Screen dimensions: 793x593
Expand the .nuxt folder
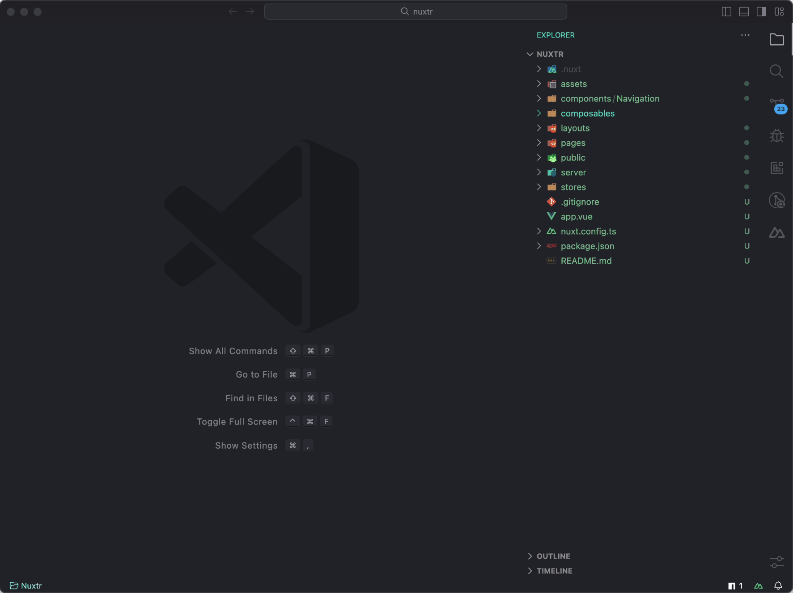[539, 69]
